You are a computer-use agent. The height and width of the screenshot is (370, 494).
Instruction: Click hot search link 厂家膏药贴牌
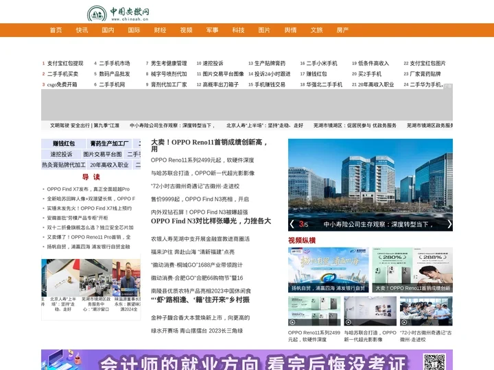[425, 74]
